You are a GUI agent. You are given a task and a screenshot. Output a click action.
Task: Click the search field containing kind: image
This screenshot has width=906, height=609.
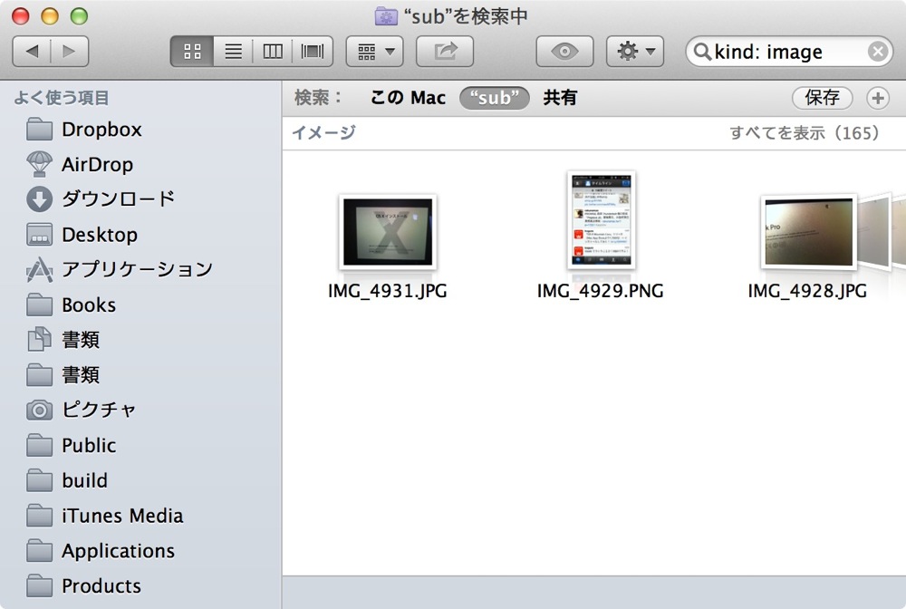point(789,52)
